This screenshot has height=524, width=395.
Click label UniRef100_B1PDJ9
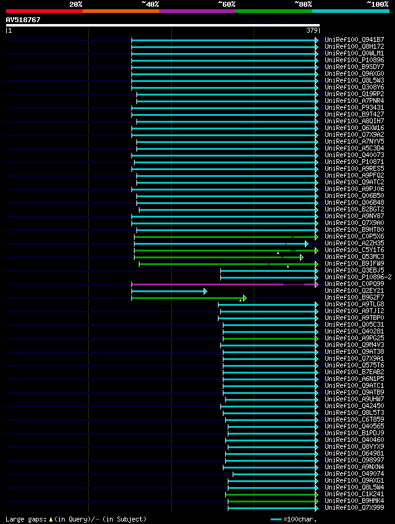[354, 433]
